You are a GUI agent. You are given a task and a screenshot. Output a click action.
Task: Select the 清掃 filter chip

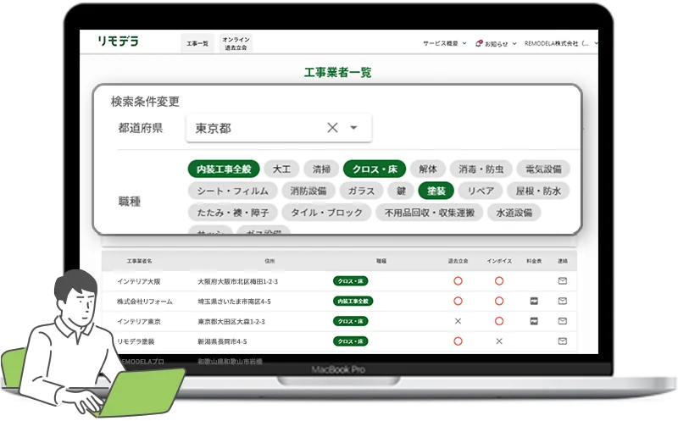point(321,169)
